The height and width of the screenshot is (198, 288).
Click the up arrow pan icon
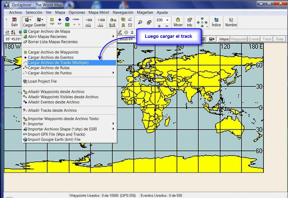(x=202, y=19)
